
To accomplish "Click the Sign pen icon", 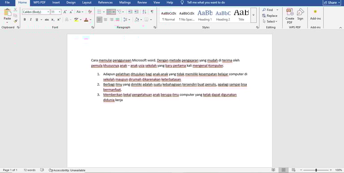I will 301,14.
